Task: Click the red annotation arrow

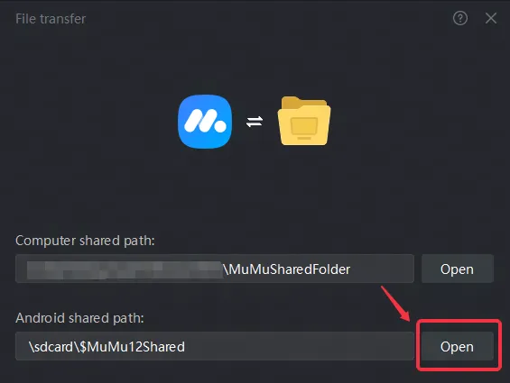Action: coord(395,303)
